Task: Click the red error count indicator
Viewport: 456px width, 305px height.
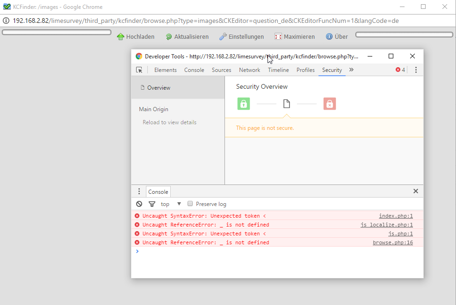Action: coord(400,70)
